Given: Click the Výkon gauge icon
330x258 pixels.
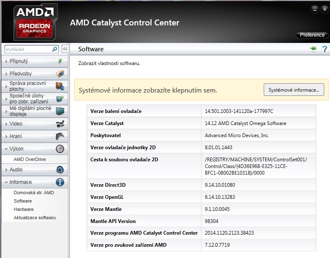Looking at the screenshot, I should (x=60, y=149).
